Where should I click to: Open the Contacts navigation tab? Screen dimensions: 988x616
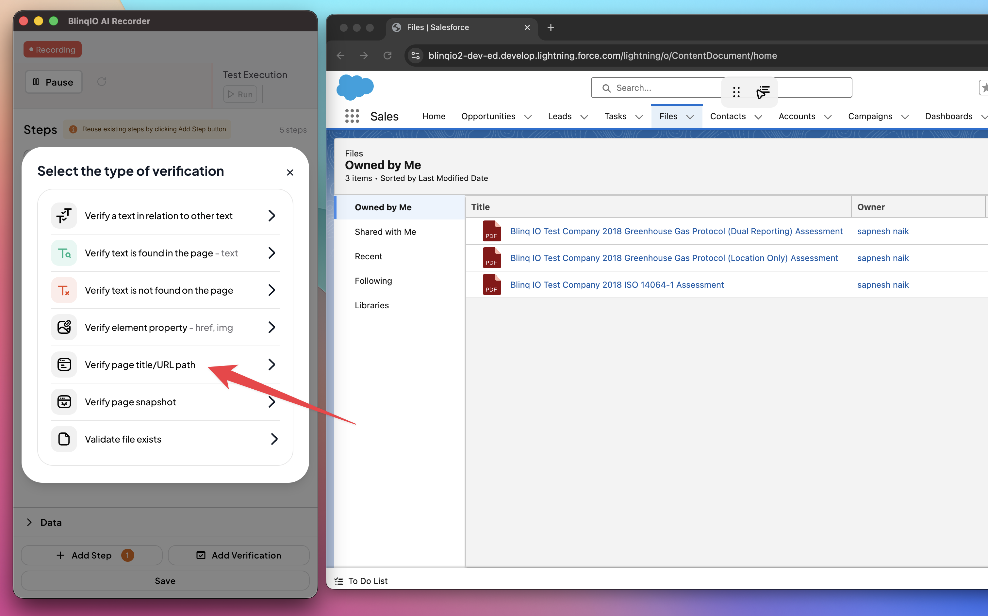tap(728, 117)
